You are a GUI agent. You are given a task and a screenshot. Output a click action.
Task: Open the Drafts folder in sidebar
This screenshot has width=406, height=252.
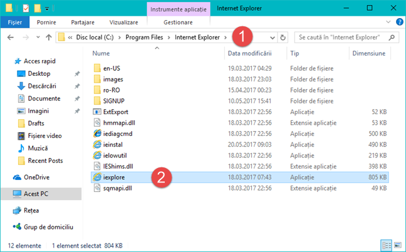click(x=36, y=123)
